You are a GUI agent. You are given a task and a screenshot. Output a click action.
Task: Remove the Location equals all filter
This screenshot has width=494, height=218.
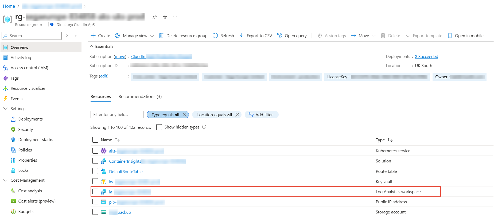[x=237, y=115]
